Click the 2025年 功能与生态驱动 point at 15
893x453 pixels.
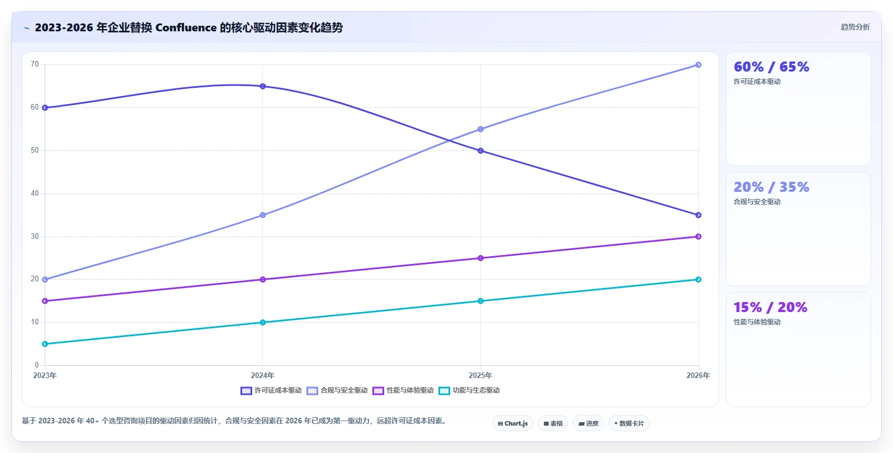pos(480,301)
